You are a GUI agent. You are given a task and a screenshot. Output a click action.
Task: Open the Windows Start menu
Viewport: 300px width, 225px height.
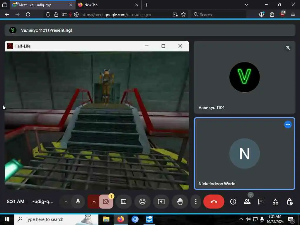point(7,219)
